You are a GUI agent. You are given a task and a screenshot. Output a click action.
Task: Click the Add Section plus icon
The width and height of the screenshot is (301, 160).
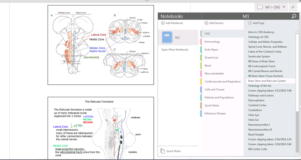point(207,23)
